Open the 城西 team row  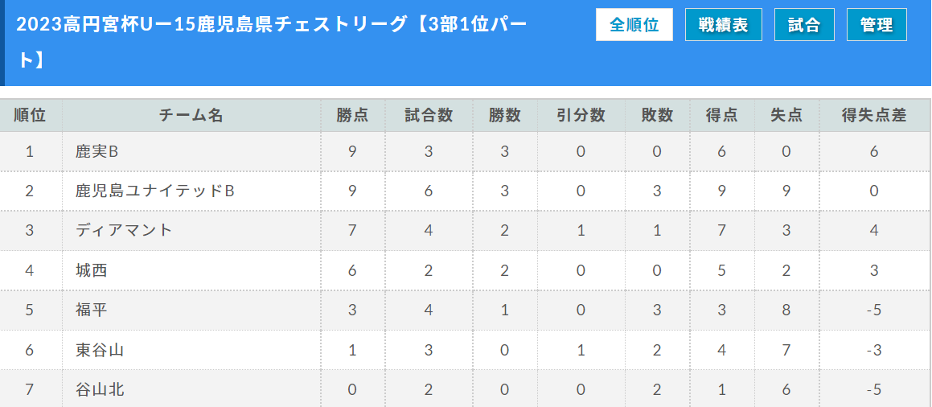91,270
